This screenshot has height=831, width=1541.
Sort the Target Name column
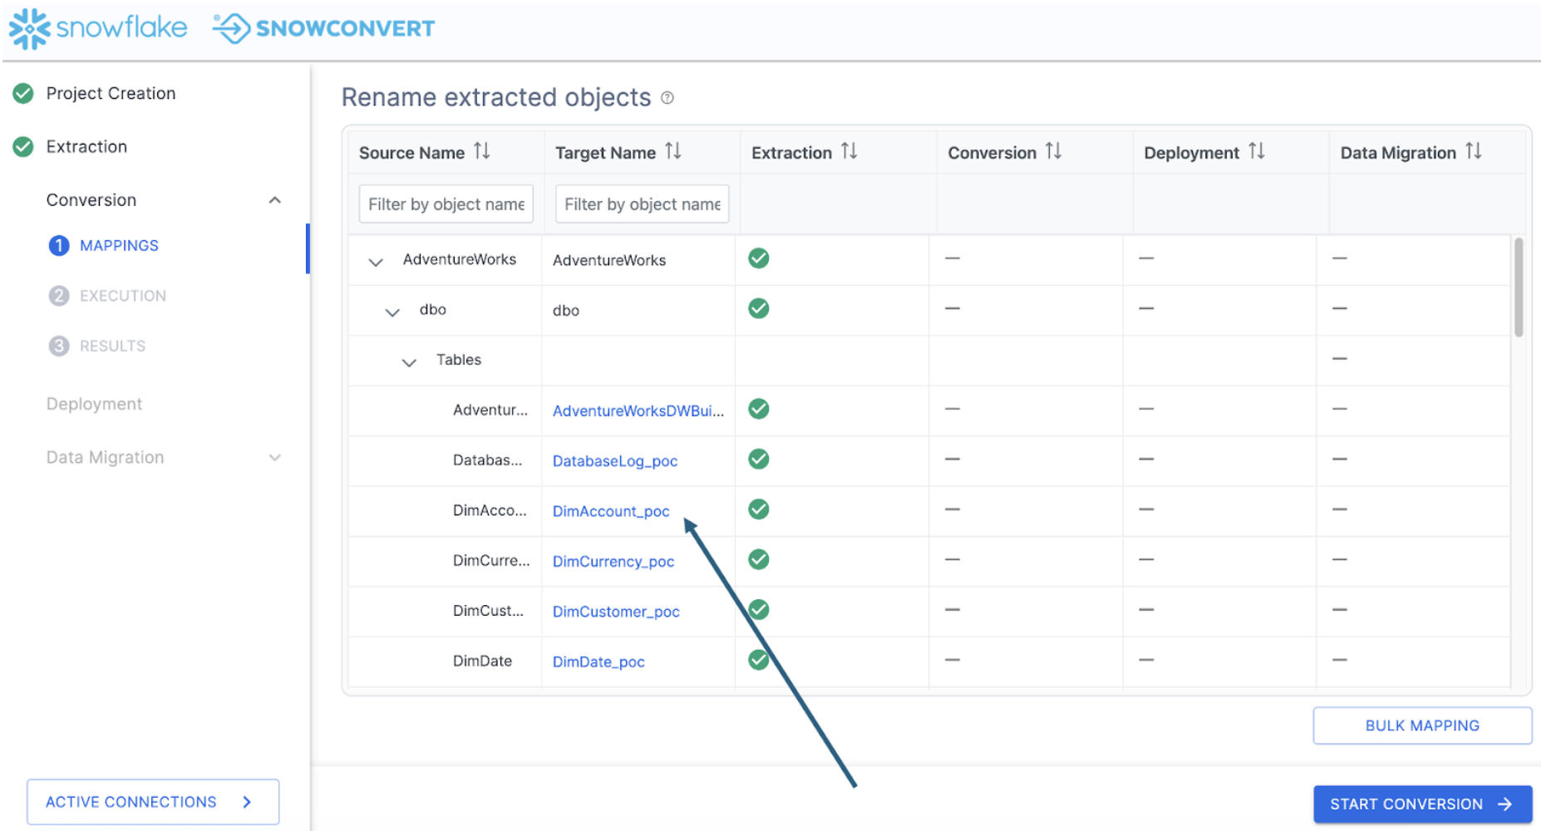click(x=675, y=151)
